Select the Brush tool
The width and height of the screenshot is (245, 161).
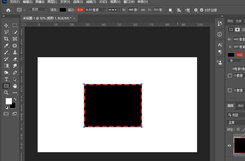point(6,52)
